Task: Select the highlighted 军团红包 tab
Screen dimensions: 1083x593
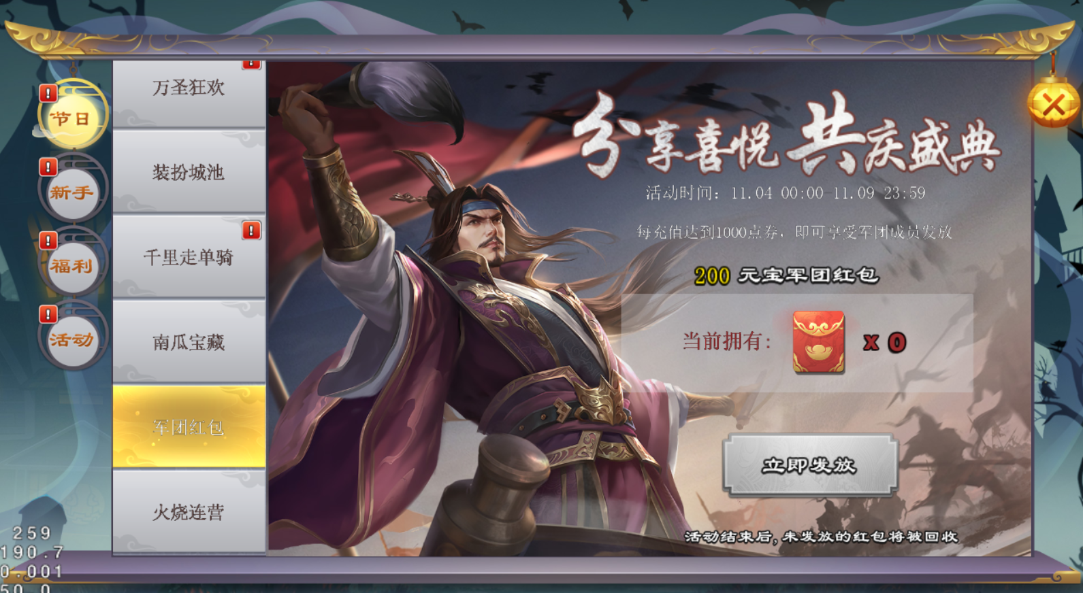Action: coord(189,427)
